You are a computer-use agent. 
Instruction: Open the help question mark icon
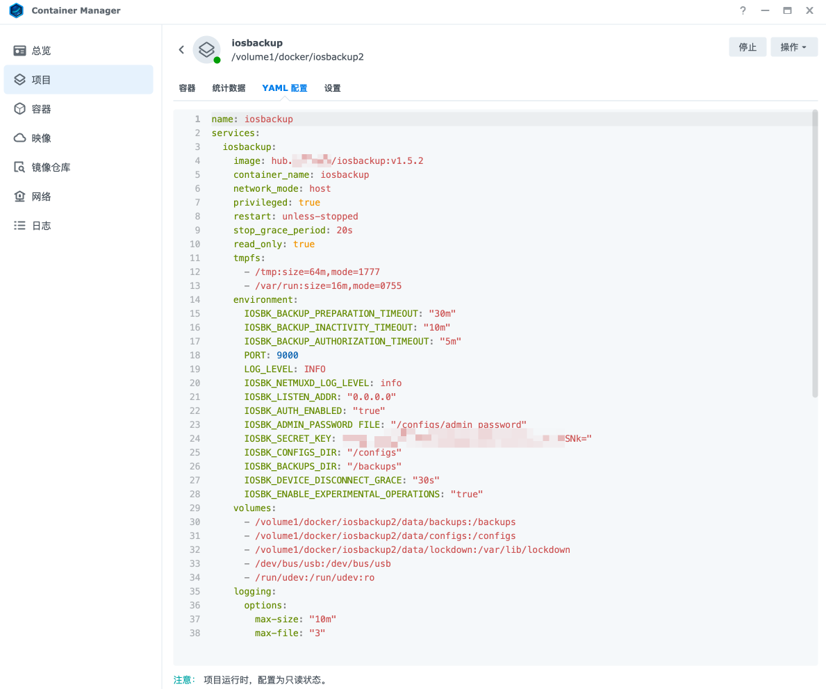pos(743,10)
